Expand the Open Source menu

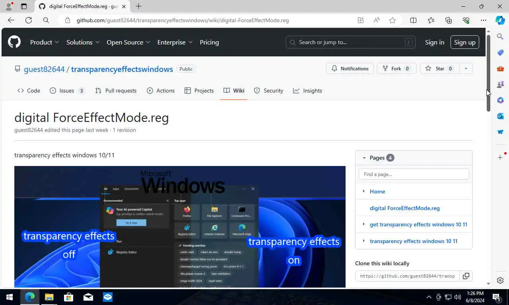pos(128,42)
